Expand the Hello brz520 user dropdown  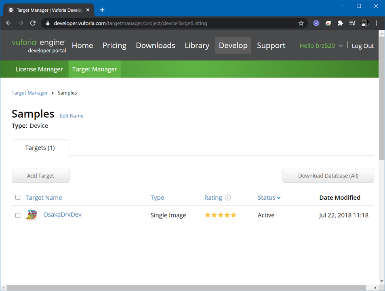point(321,46)
